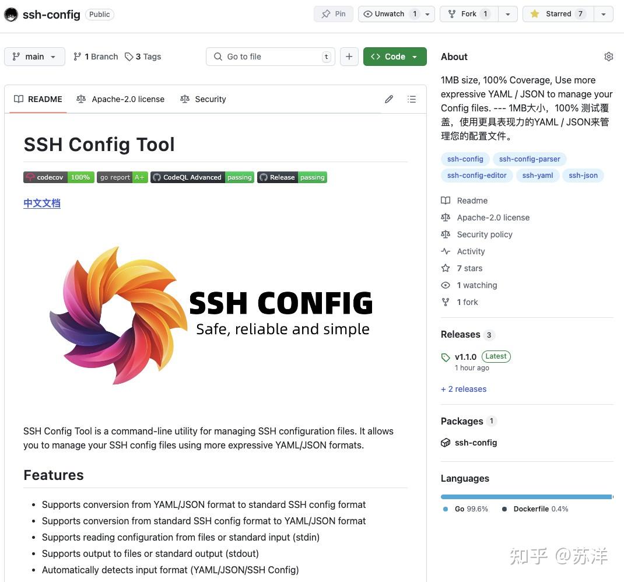The image size is (624, 582).
Task: Pin this repository with the Pin button
Action: click(334, 14)
